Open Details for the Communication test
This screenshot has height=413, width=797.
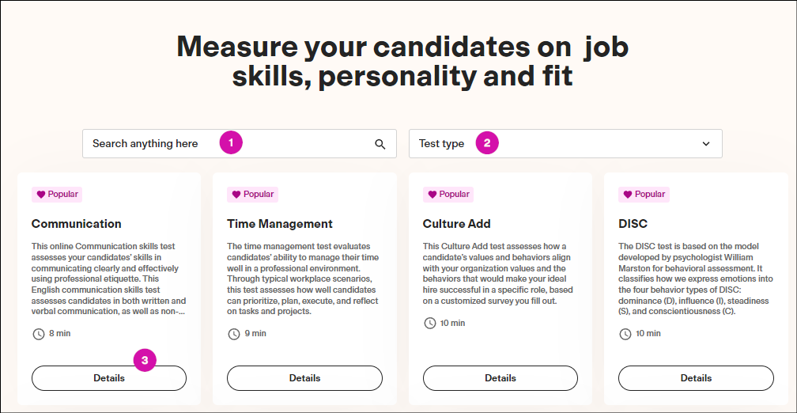click(109, 378)
